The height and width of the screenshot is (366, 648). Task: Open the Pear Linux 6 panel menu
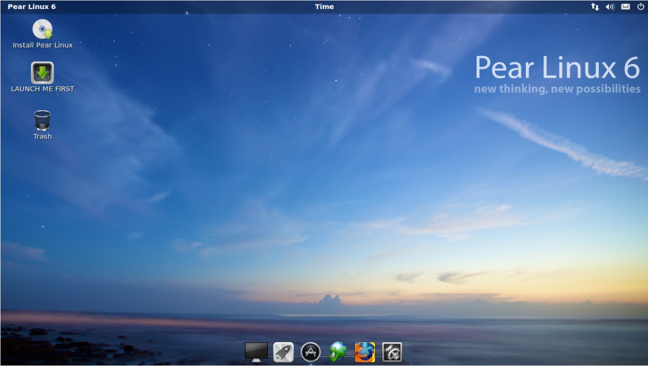pyautogui.click(x=31, y=7)
